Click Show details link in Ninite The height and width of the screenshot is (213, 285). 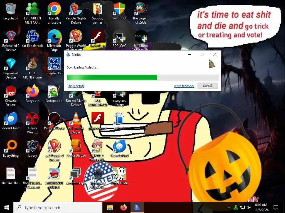pyautogui.click(x=76, y=86)
